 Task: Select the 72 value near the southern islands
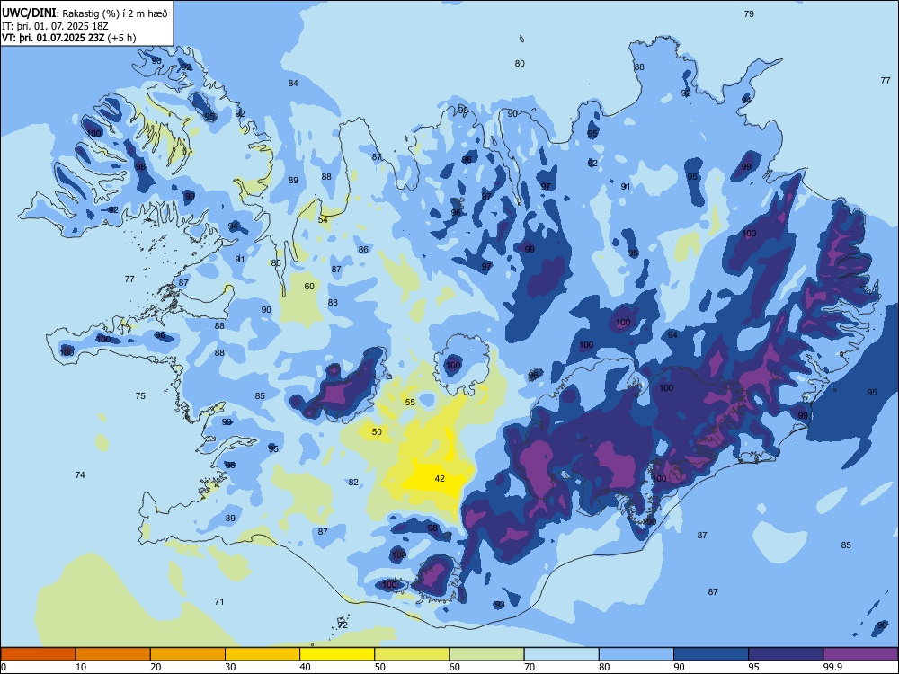click(x=343, y=625)
